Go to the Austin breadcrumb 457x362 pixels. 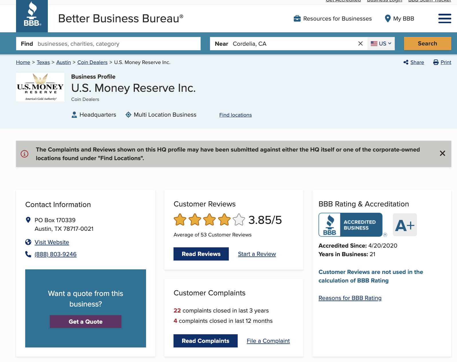click(64, 62)
